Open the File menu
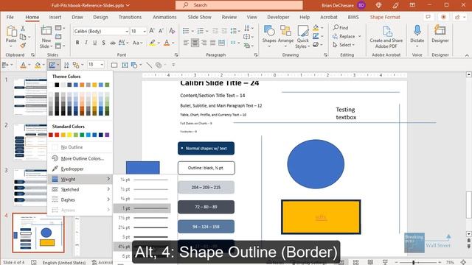This screenshot has width=472, height=265. point(10,17)
